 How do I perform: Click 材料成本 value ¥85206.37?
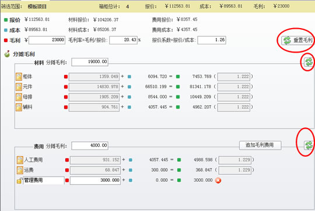coord(104,30)
